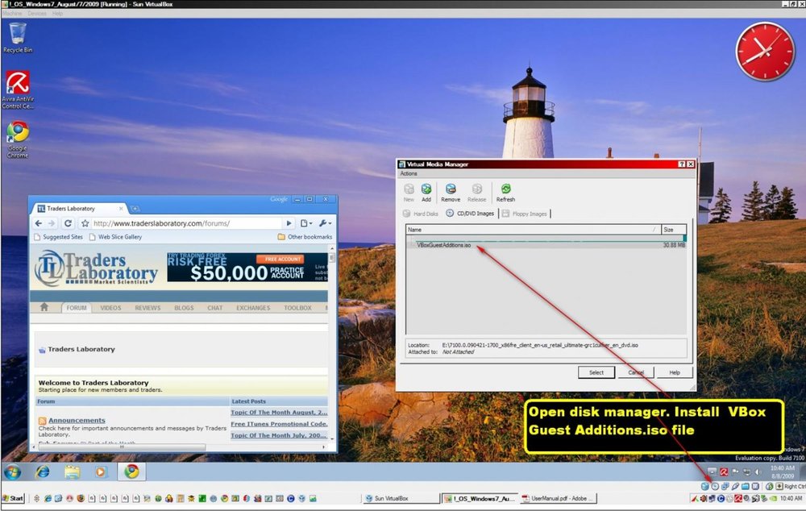The width and height of the screenshot is (806, 511).
Task: Click the Cancel button in Virtual Media Manager
Action: click(x=636, y=372)
